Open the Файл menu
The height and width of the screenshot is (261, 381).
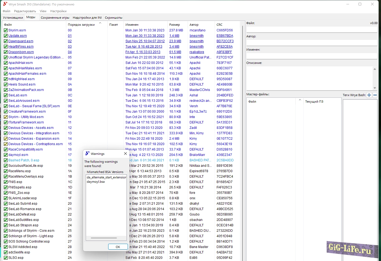[x=6, y=11]
